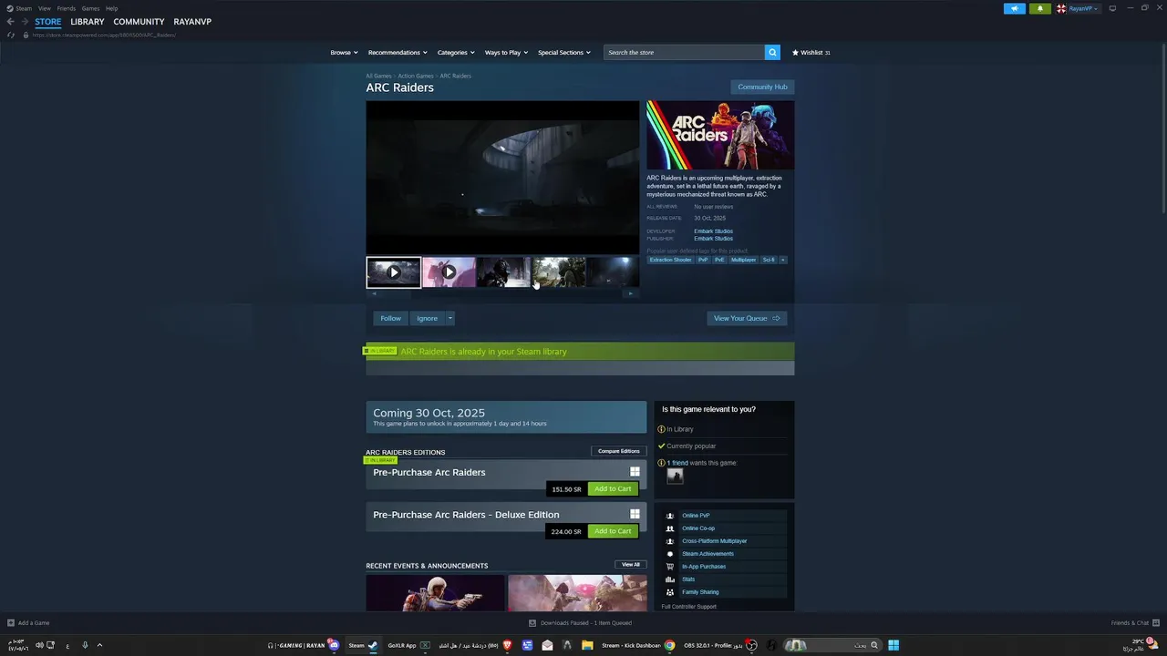
Task: Ignore this game
Action: [x=427, y=318]
